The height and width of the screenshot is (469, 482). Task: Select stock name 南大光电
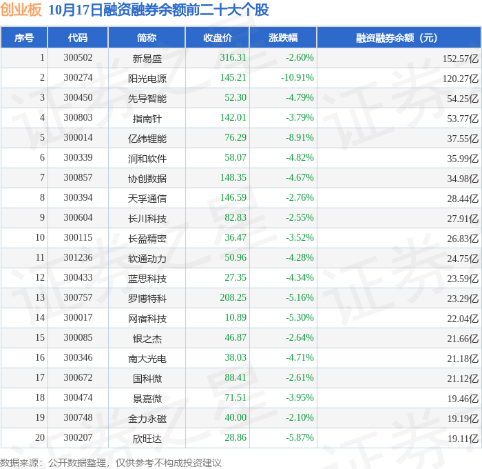(147, 359)
